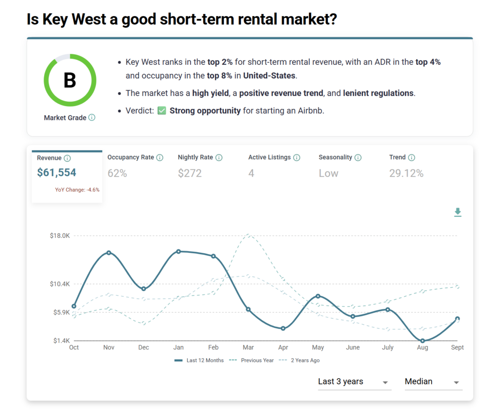This screenshot has width=496, height=414.
Task: Click the November data point on solid line
Action: click(109, 253)
